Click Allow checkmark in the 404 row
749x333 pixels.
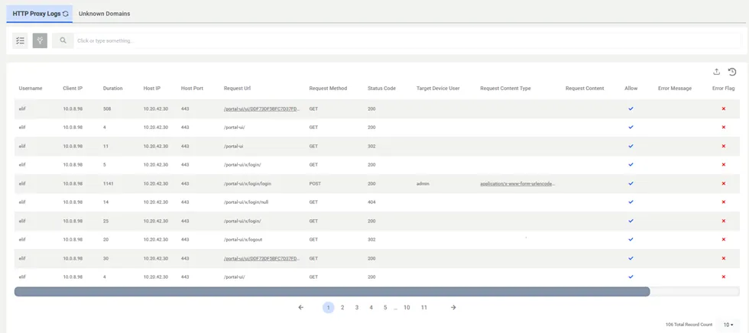(631, 202)
